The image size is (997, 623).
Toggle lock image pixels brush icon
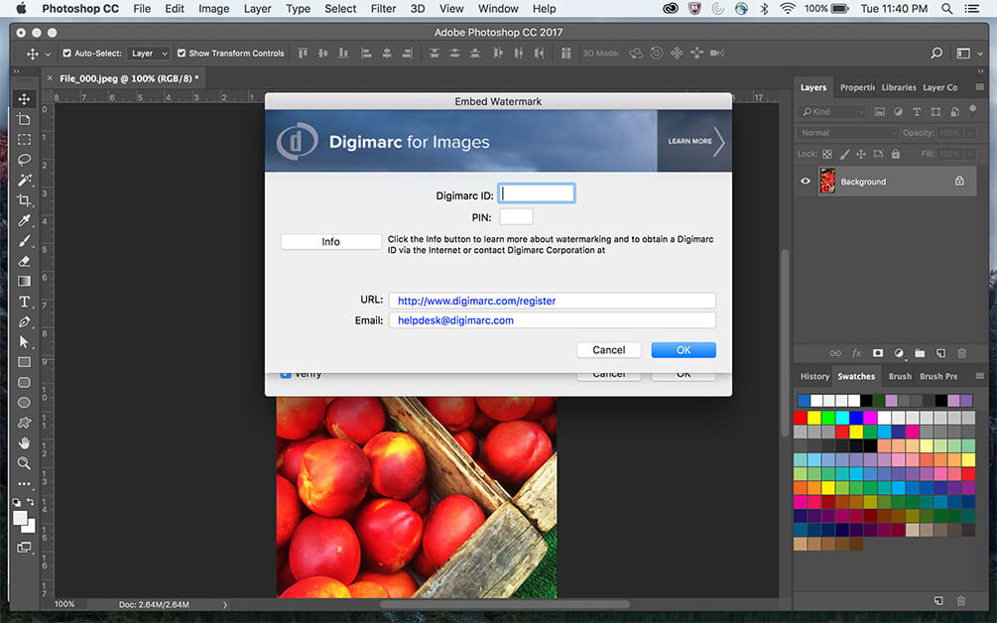pos(844,154)
